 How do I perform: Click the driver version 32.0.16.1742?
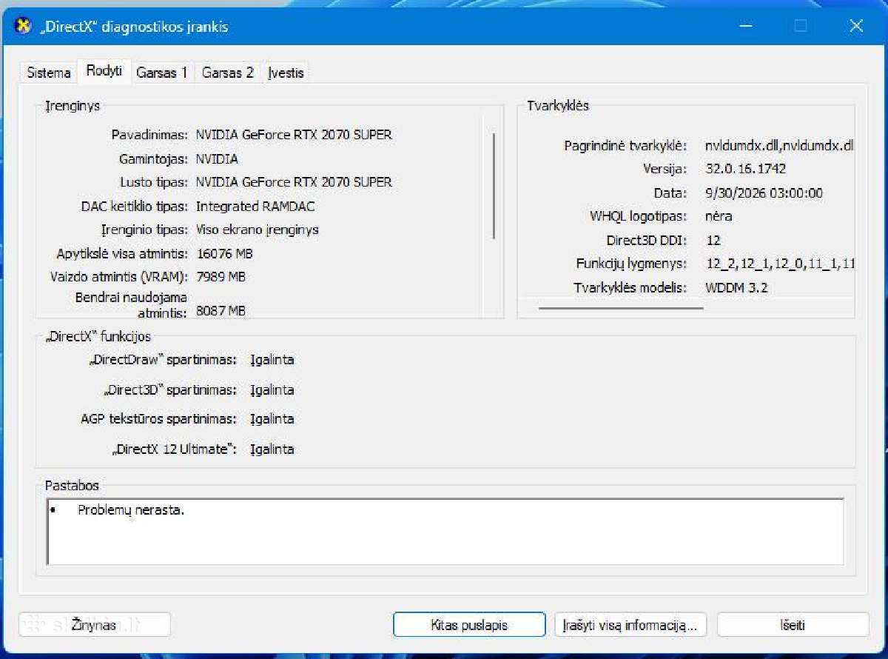(745, 170)
